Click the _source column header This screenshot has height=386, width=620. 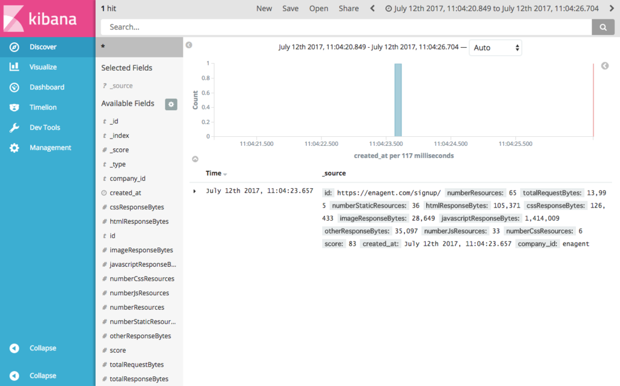(x=334, y=174)
